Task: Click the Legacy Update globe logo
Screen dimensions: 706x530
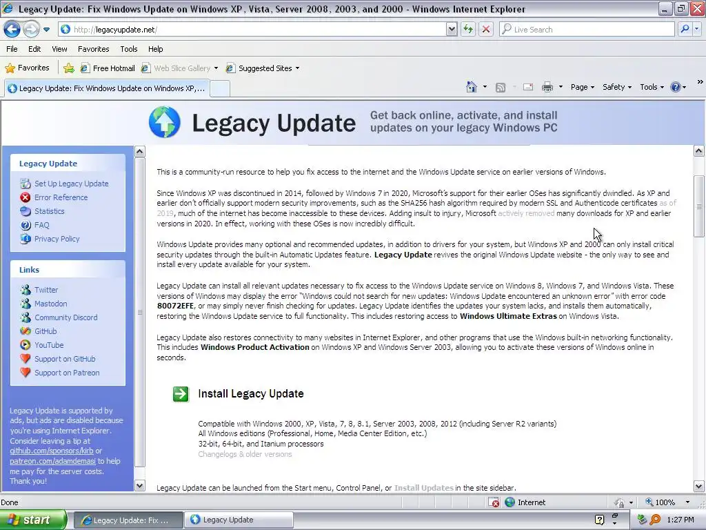Action: (x=164, y=122)
